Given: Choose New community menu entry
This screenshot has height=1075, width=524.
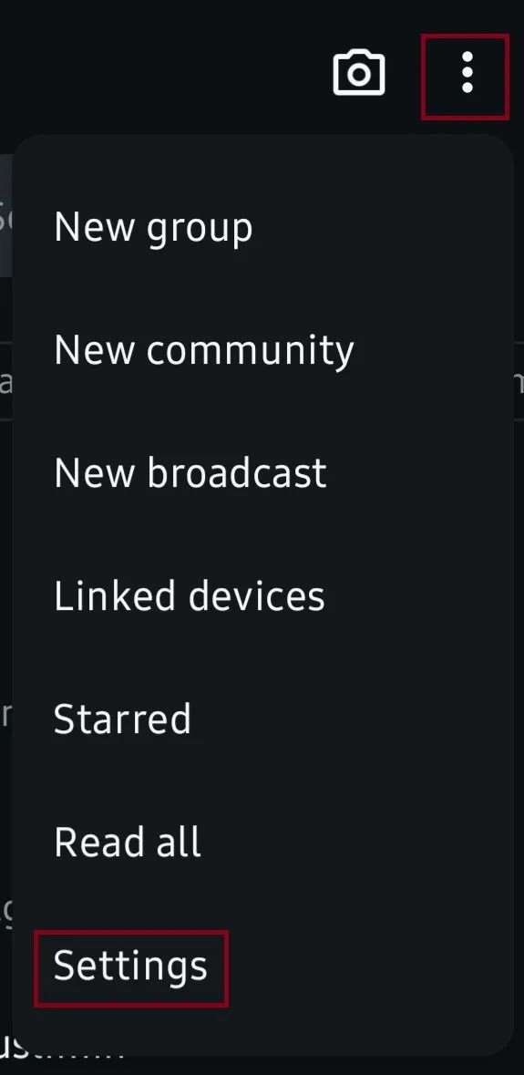Looking at the screenshot, I should click(x=262, y=349).
